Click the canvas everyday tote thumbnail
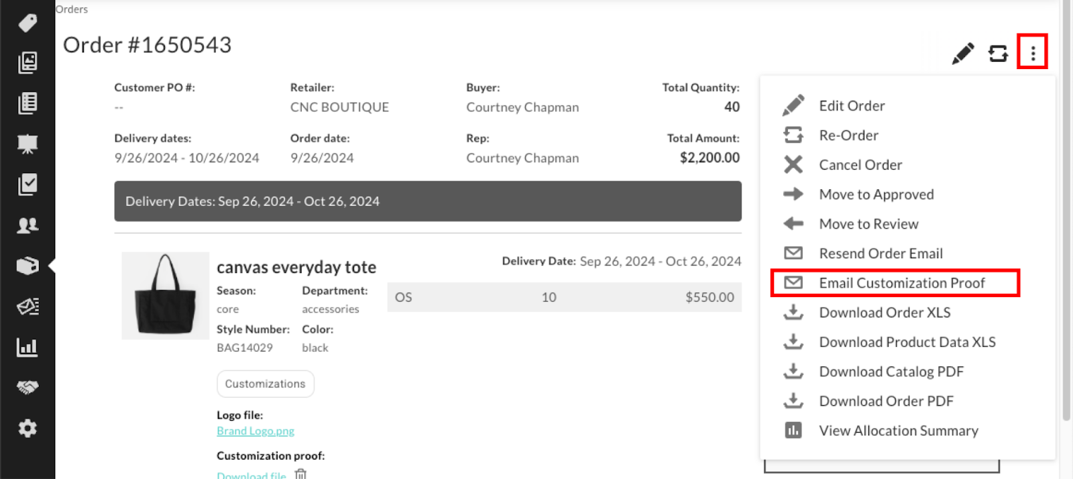This screenshot has height=479, width=1073. coord(165,295)
